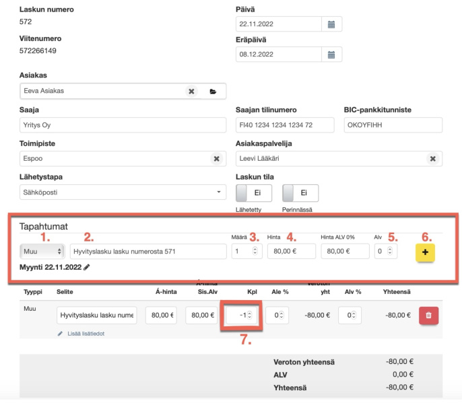Click the Á-hinta field in the row

pos(161,316)
